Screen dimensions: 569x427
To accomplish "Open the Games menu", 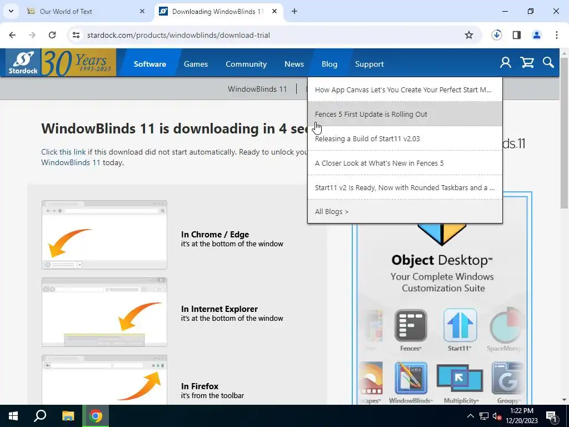I will 196,64.
